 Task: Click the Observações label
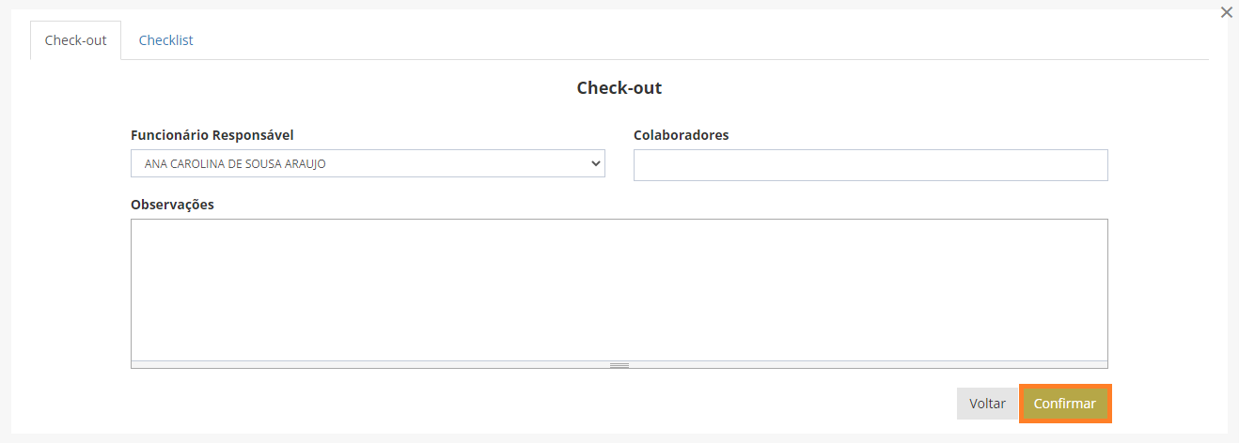click(x=172, y=205)
